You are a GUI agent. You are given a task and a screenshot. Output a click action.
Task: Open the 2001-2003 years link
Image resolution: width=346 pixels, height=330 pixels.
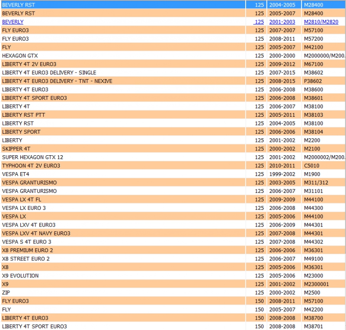click(x=282, y=22)
